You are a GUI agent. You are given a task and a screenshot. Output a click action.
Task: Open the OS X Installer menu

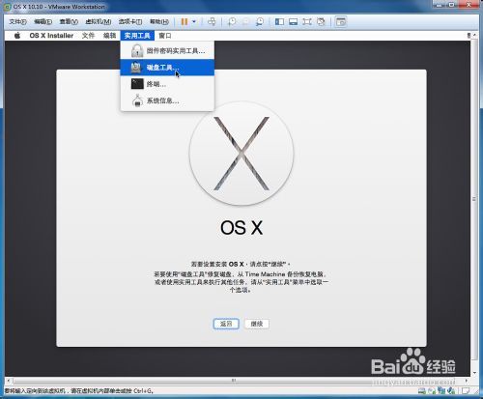[x=51, y=36]
